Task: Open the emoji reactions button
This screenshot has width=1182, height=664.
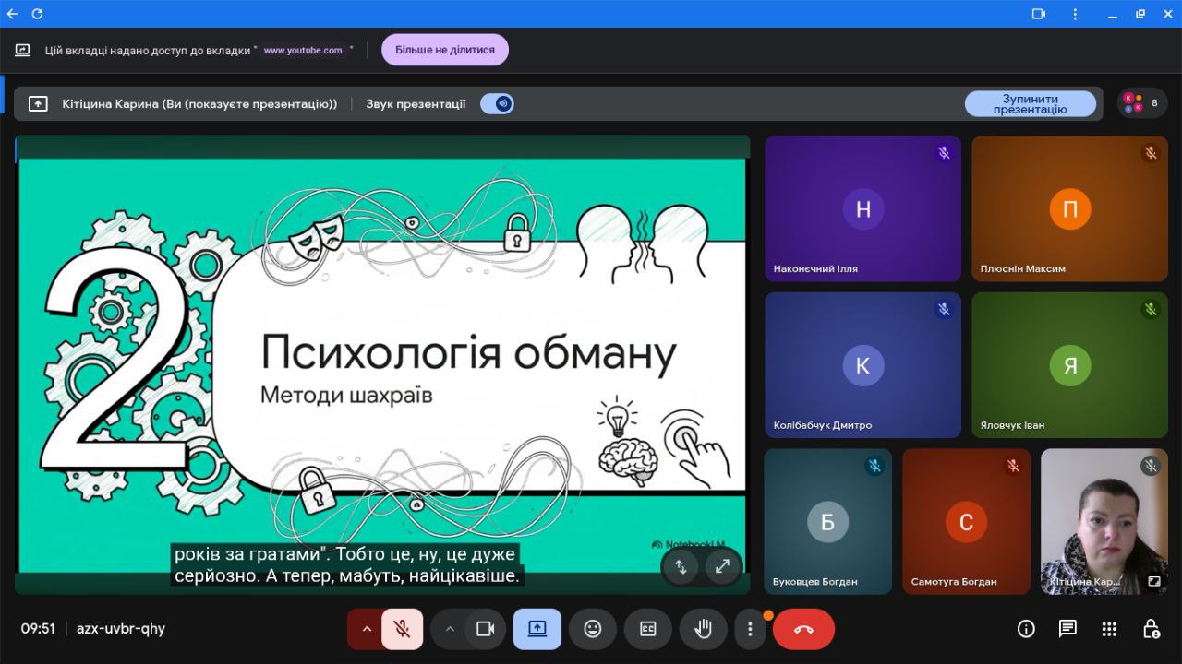Action: 593,629
